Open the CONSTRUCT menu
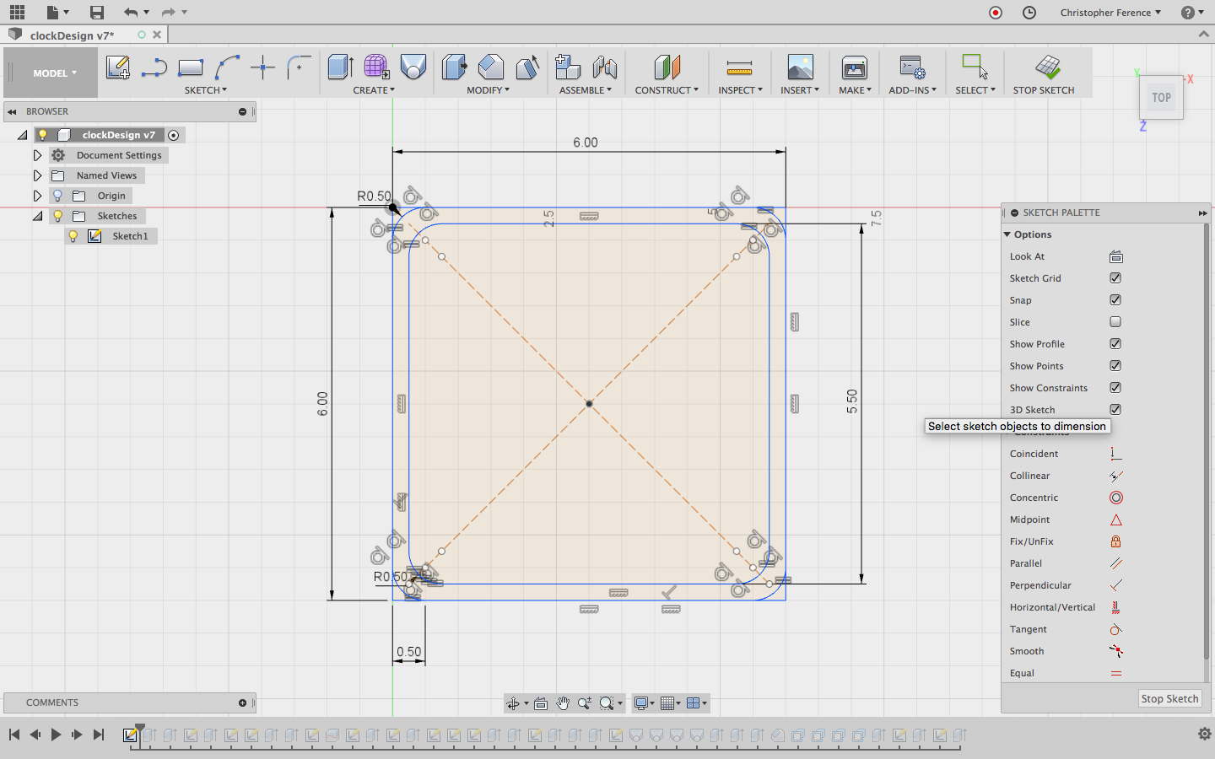1215x759 pixels. coord(666,90)
